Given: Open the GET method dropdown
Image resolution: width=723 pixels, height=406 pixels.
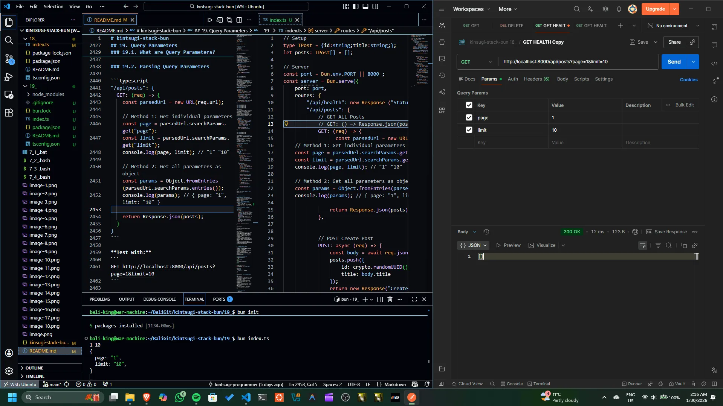Looking at the screenshot, I should [x=477, y=62].
